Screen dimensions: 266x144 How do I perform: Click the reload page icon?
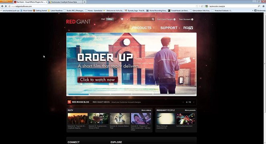pos(202,6)
